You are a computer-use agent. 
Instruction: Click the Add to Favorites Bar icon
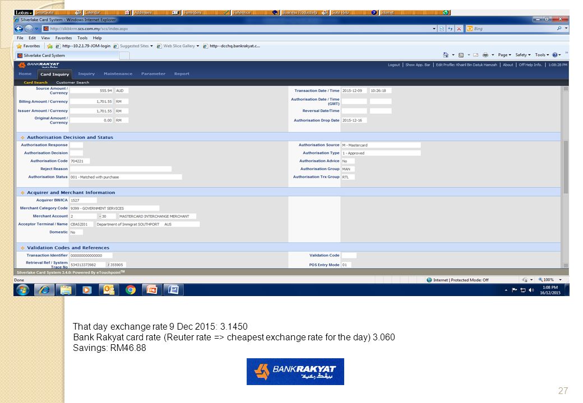point(50,46)
